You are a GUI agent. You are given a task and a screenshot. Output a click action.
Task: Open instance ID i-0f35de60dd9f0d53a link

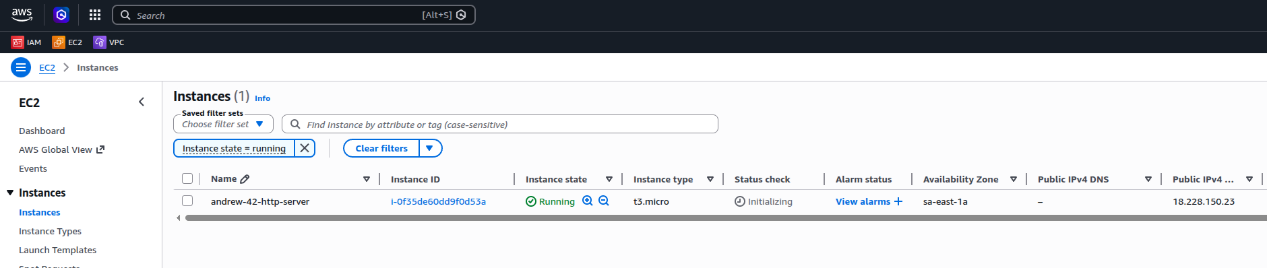click(x=438, y=201)
